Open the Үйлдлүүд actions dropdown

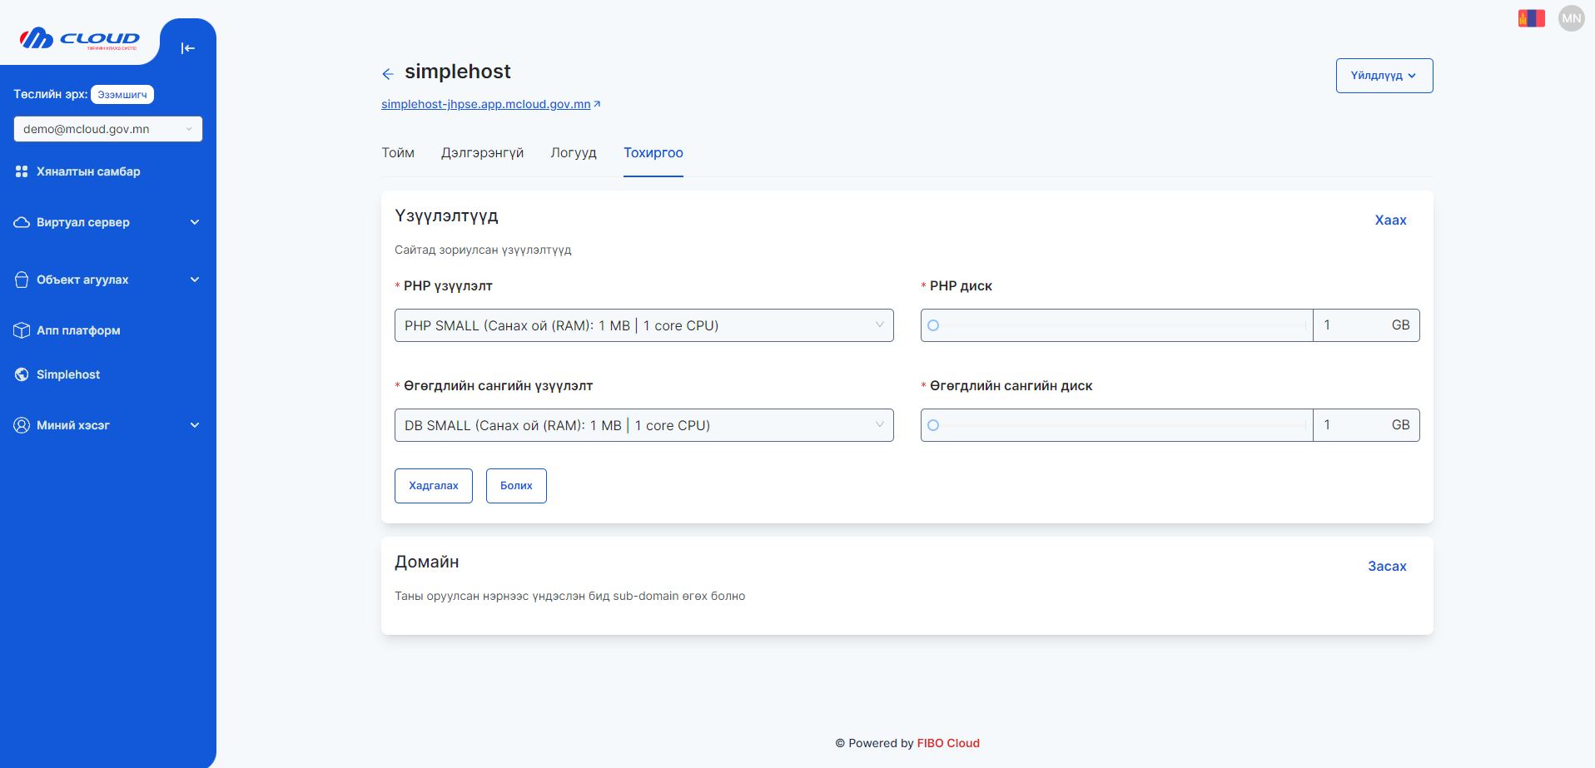tap(1384, 75)
